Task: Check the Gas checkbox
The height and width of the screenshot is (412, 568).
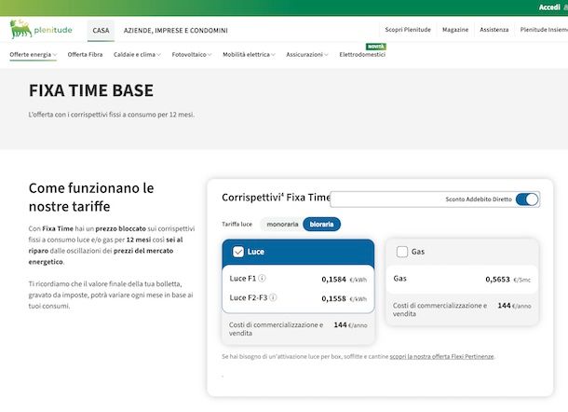Action: (x=402, y=252)
